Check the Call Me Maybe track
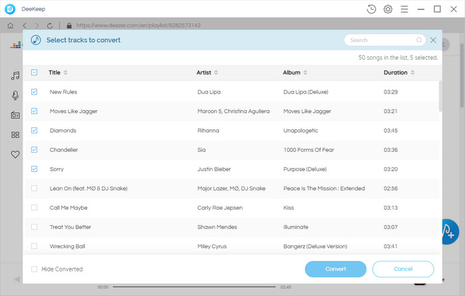The height and width of the screenshot is (296, 465). 34,208
